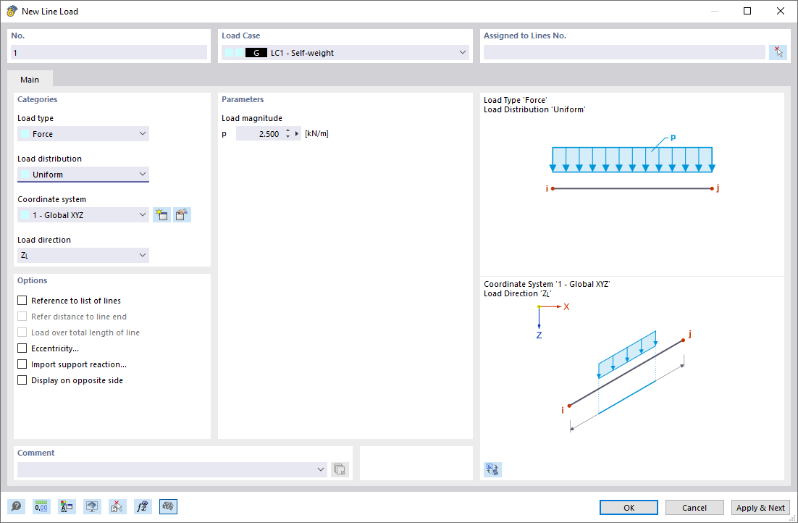Click the colored letter-A window icon
The image size is (798, 523).
coord(67,507)
